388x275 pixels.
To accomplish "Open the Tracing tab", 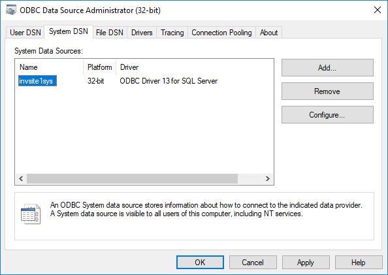I will pyautogui.click(x=172, y=33).
